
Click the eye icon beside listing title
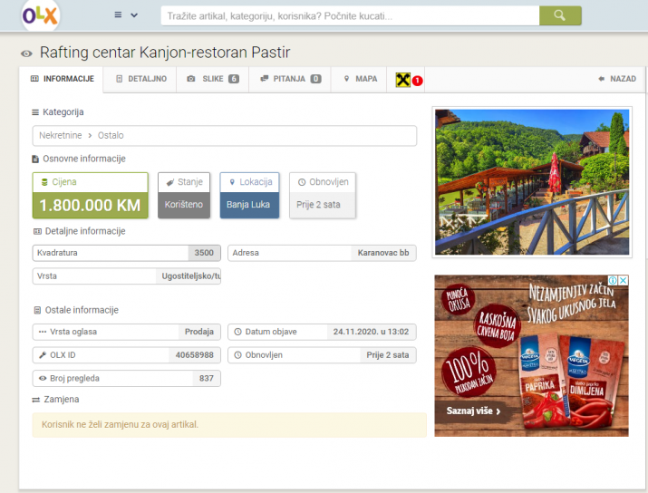tap(26, 54)
